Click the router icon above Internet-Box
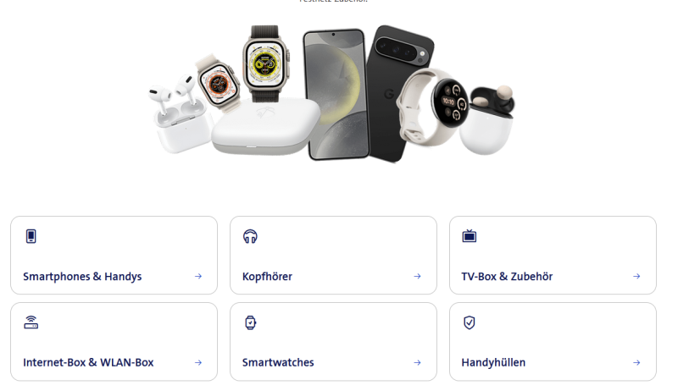 31,322
